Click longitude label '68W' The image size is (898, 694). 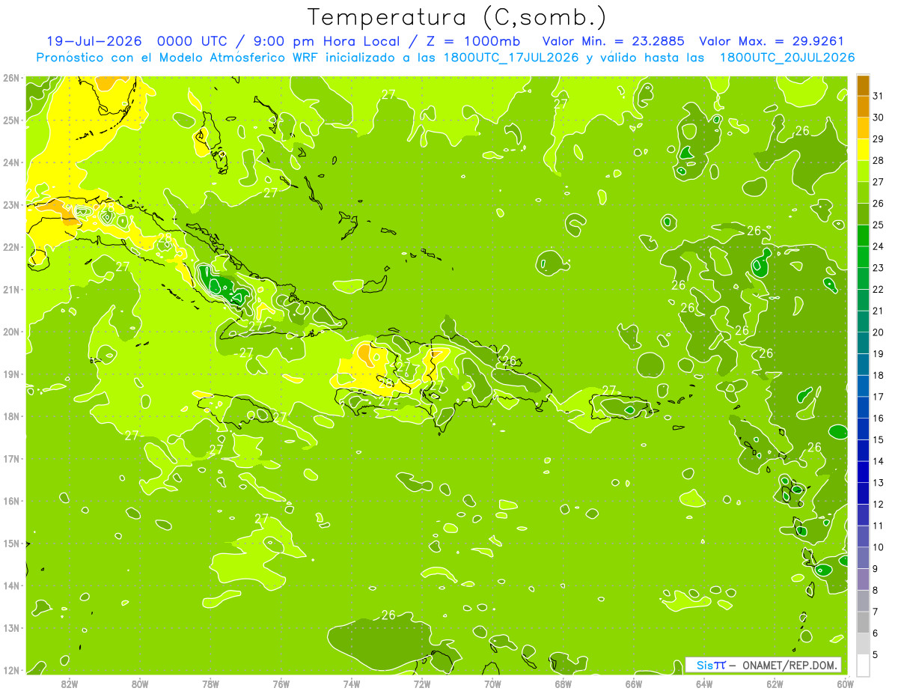coord(563,684)
